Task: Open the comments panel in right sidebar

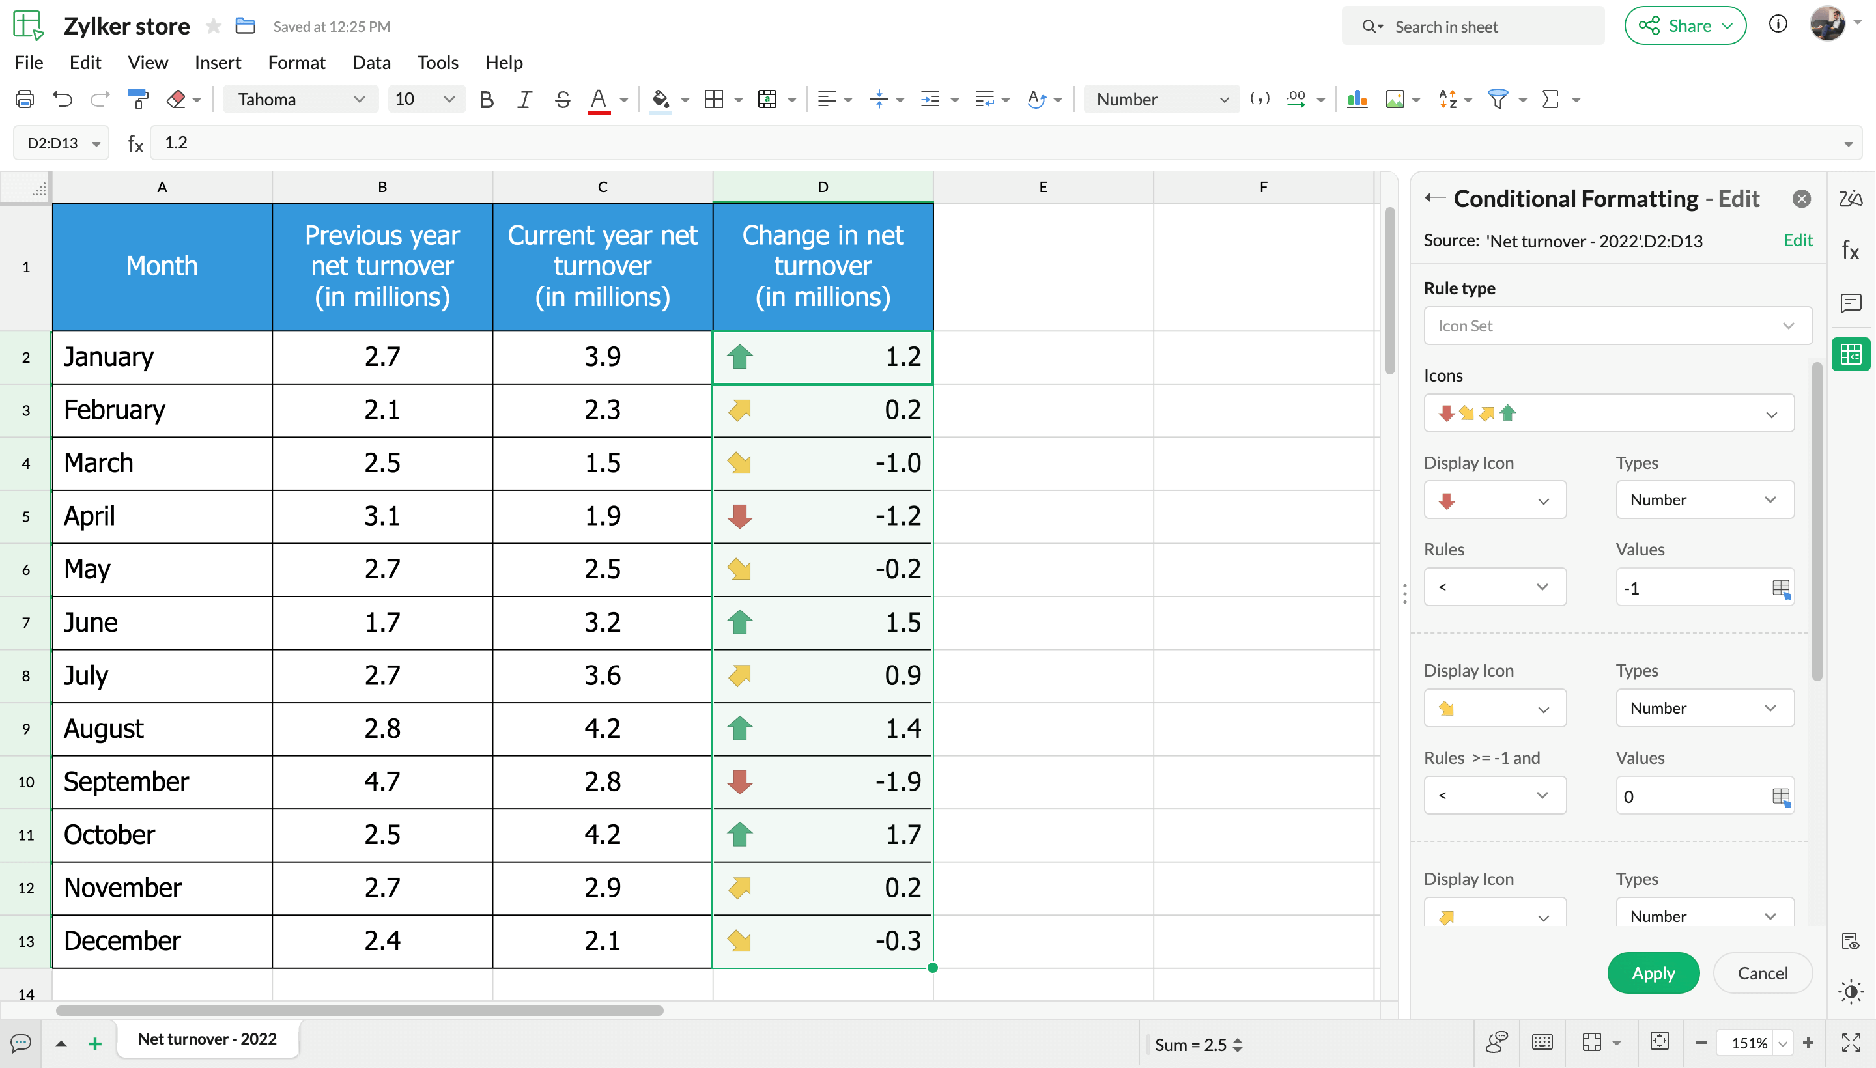Action: pyautogui.click(x=1851, y=302)
